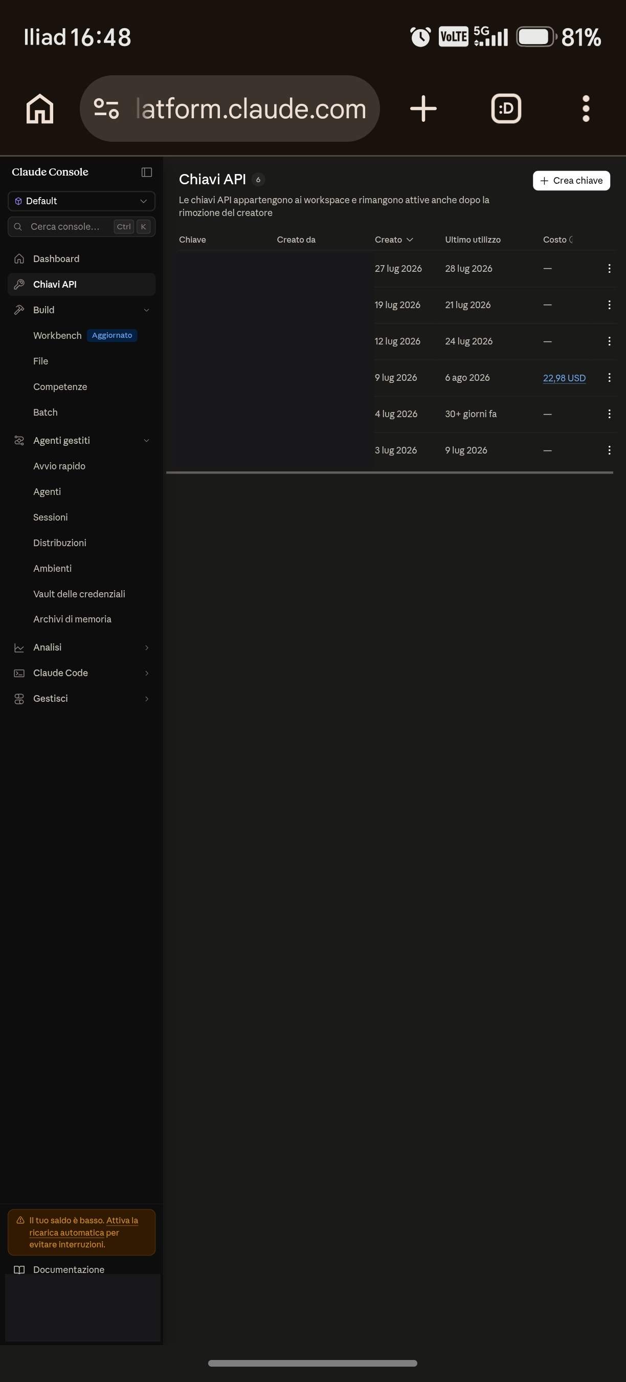Screen dimensions: 626x1382
Task: Open the tab switcher icon
Action: (506, 109)
